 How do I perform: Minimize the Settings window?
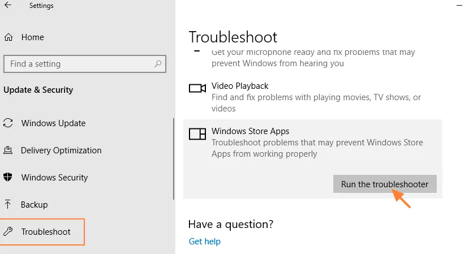(x=459, y=5)
